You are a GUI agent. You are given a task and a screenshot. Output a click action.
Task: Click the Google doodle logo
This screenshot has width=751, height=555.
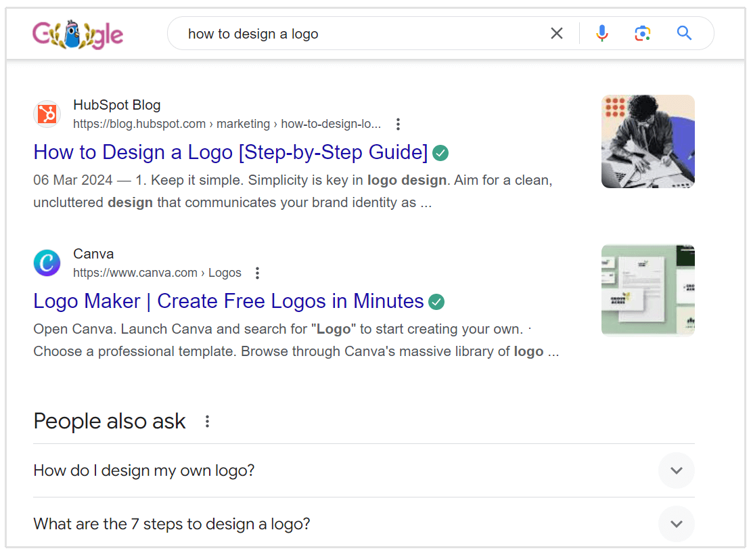[x=78, y=34]
